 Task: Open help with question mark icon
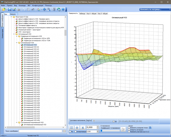click(63, 9)
